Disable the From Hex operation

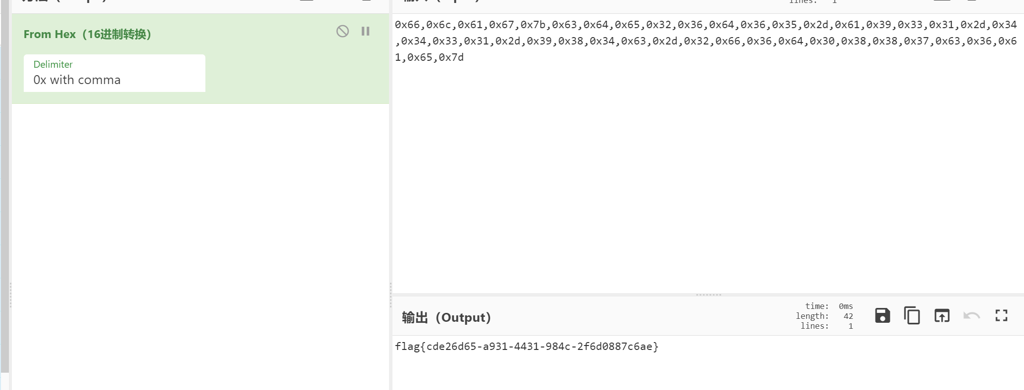pyautogui.click(x=342, y=31)
